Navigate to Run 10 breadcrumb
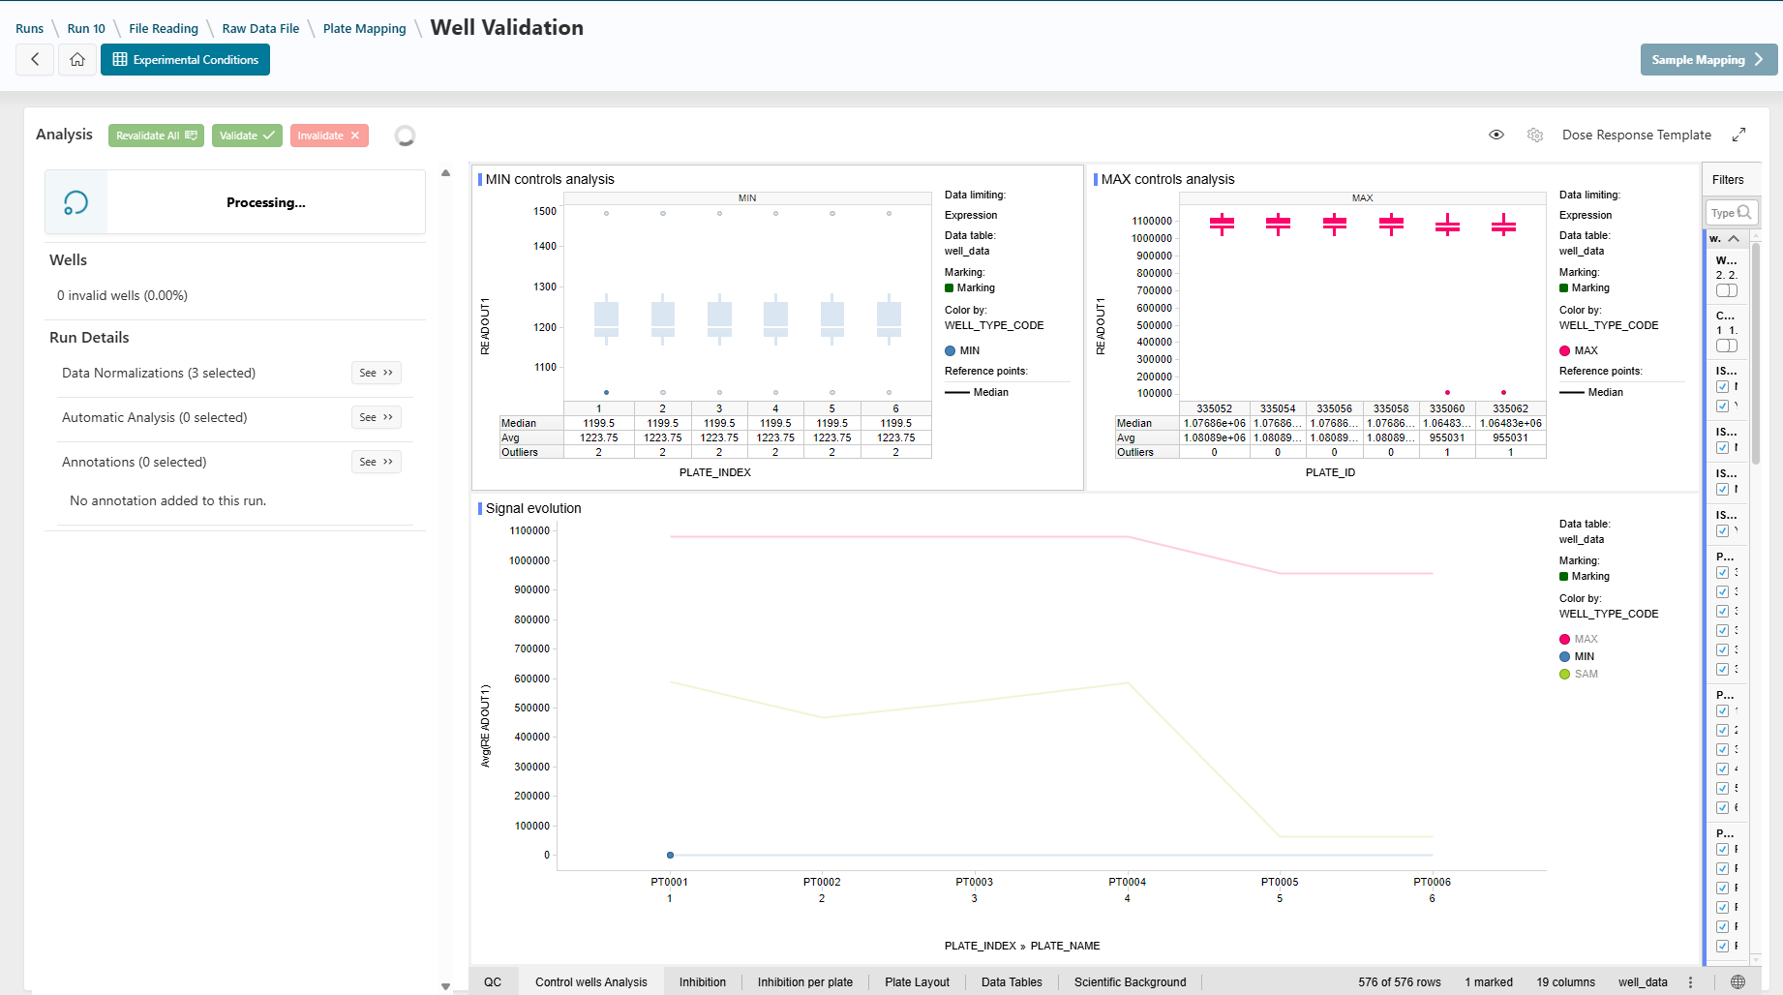Viewport: 1783px width, 995px height. click(86, 28)
